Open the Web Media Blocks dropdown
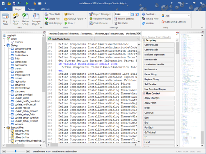The height and width of the screenshot is (154, 206). pyautogui.click(x=71, y=39)
